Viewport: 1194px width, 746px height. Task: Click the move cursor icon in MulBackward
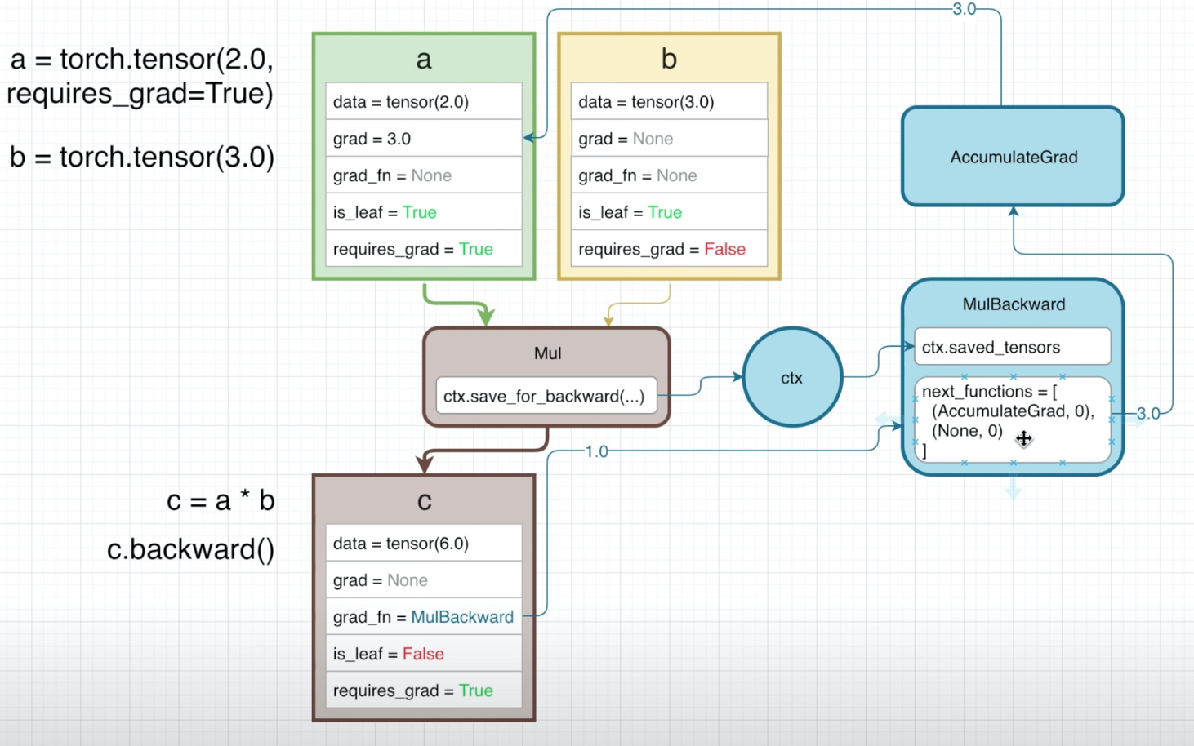(1023, 438)
